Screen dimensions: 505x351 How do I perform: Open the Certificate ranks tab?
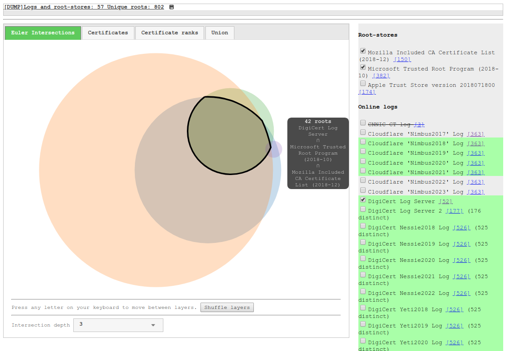(x=170, y=33)
